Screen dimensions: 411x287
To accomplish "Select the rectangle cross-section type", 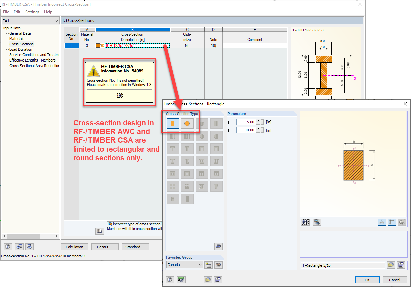I will tap(173, 123).
